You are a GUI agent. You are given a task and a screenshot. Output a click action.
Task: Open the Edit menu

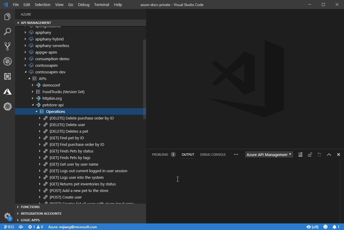[27, 4]
